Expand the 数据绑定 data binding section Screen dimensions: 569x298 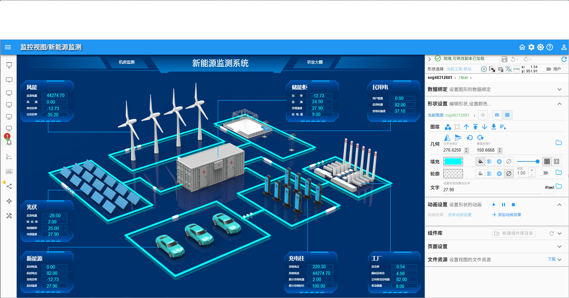click(559, 89)
